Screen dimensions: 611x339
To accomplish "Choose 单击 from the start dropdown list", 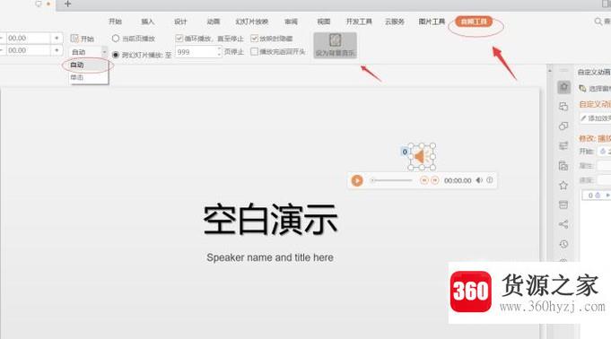I will click(x=88, y=77).
